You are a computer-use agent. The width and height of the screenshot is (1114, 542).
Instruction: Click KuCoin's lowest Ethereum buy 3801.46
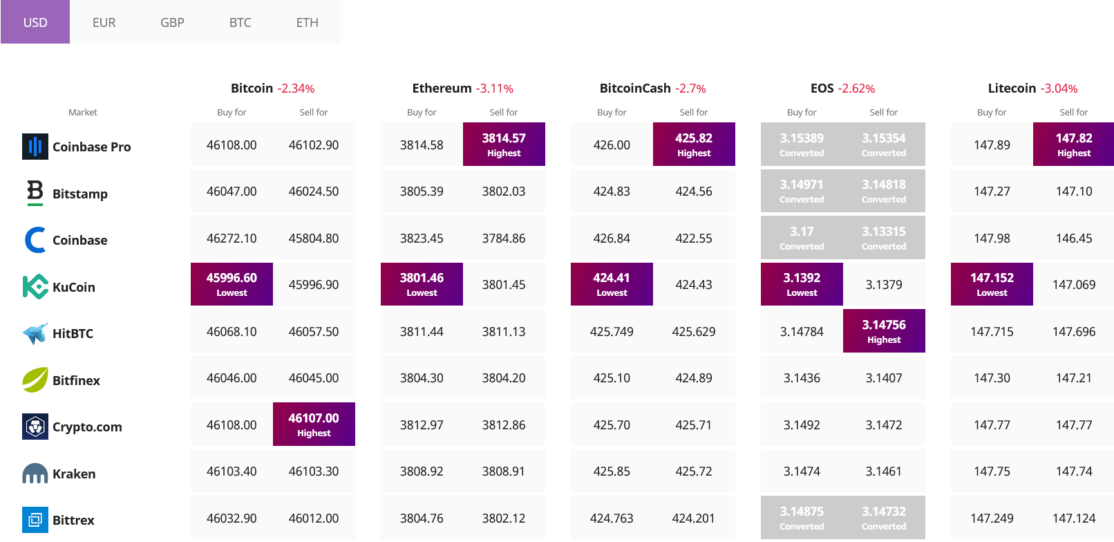pos(422,284)
